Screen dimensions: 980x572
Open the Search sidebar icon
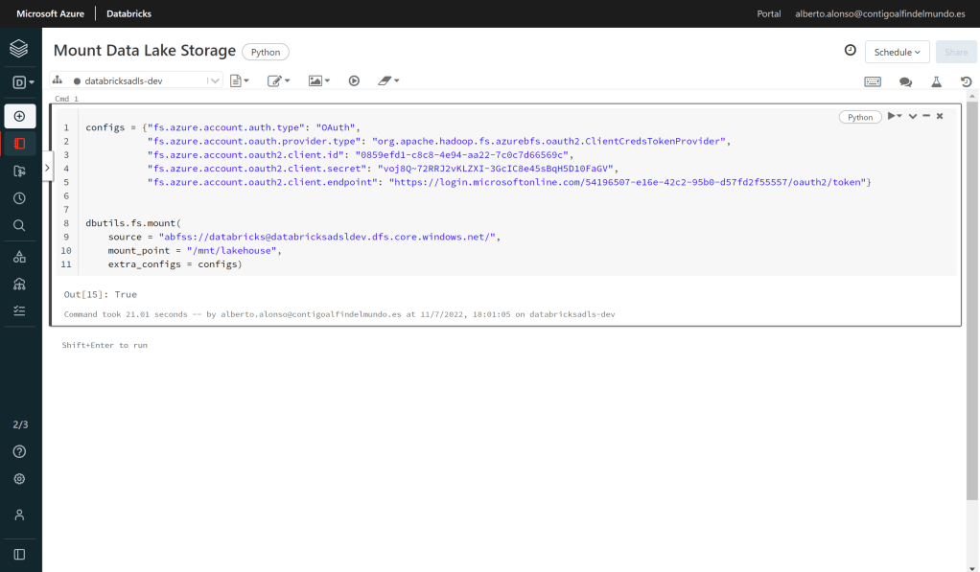(x=19, y=225)
